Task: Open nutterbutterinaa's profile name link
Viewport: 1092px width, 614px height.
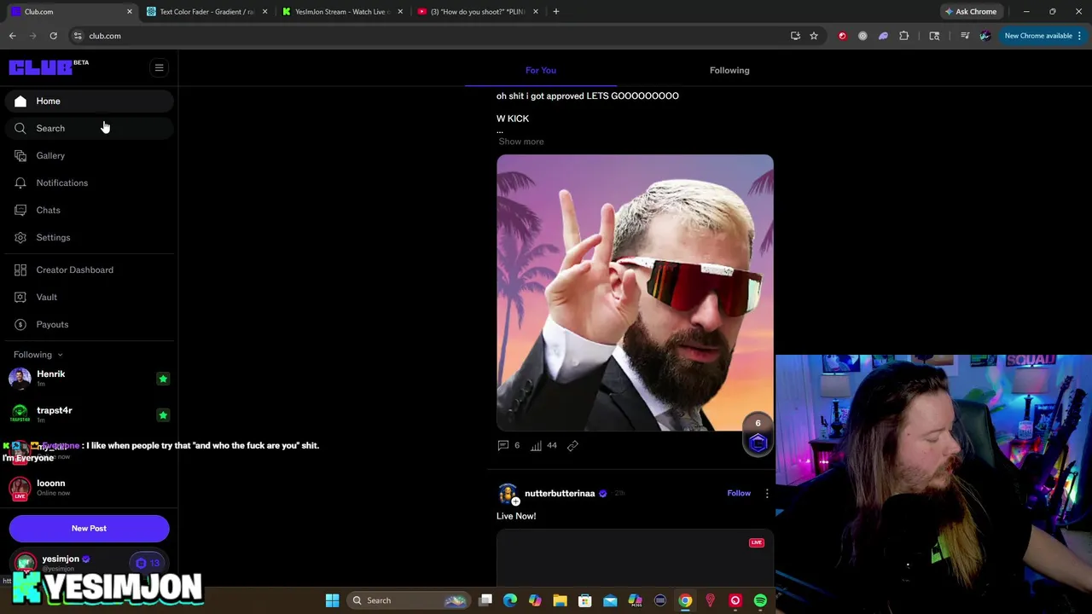Action: click(x=560, y=493)
